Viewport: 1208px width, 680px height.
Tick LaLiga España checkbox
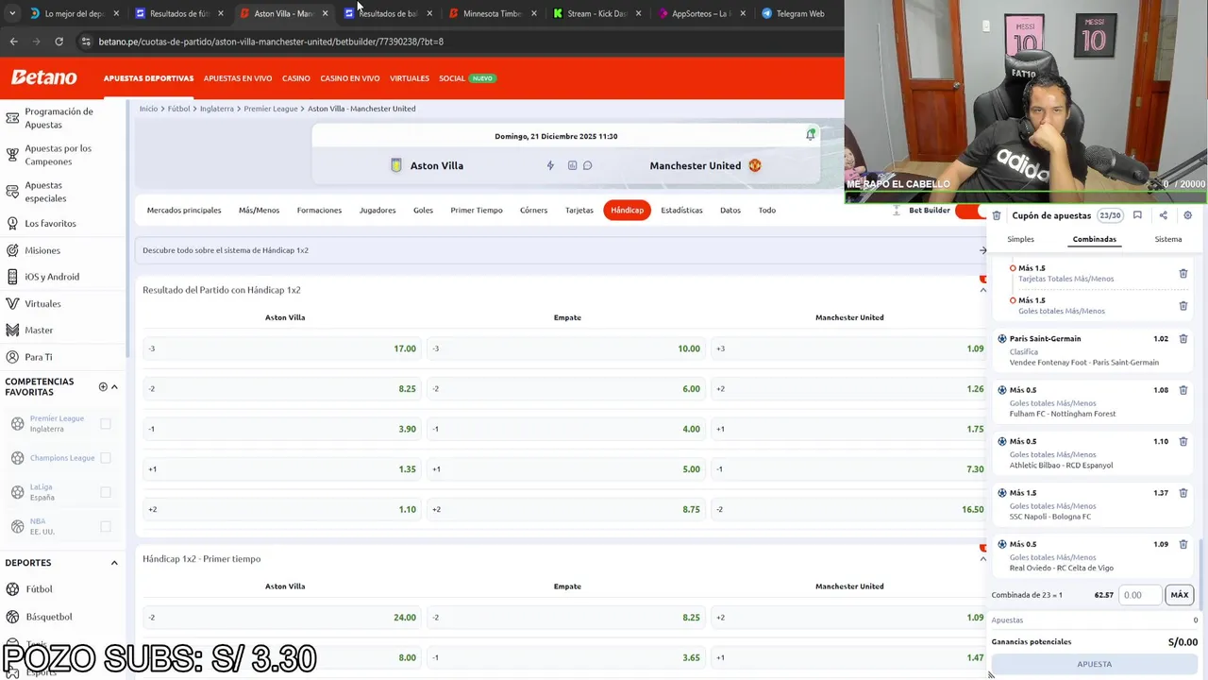click(106, 492)
